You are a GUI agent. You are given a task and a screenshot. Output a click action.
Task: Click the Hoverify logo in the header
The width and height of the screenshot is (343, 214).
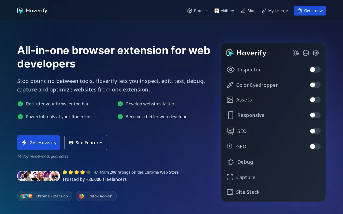32,11
